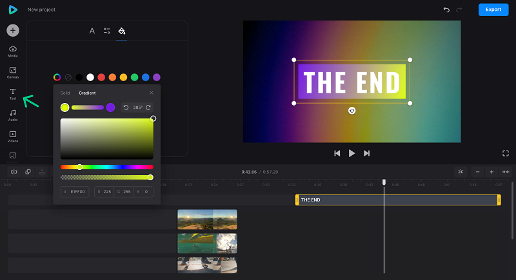
Task: Open the custom color wheel swatch
Action: coord(57,77)
